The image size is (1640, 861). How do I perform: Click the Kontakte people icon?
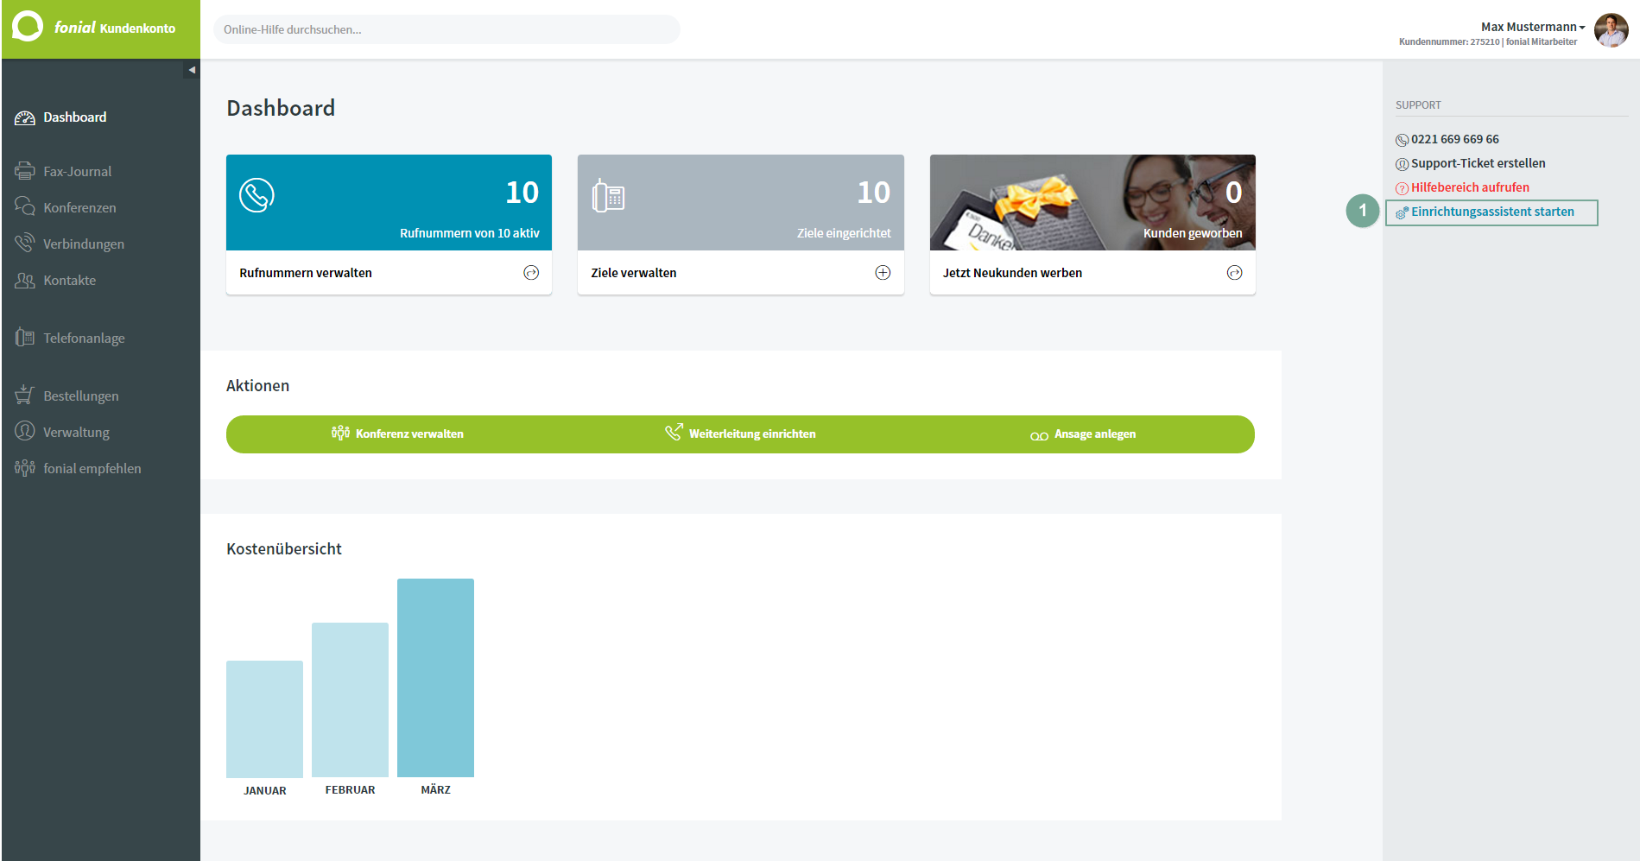click(x=25, y=280)
